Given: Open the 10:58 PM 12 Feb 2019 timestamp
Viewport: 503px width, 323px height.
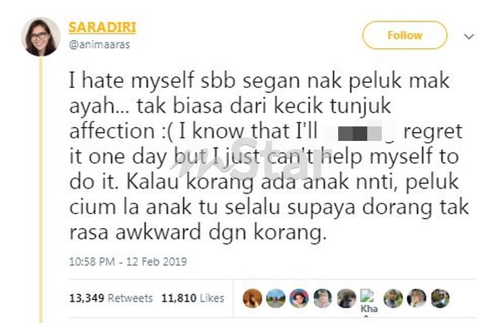Looking at the screenshot, I should [128, 261].
